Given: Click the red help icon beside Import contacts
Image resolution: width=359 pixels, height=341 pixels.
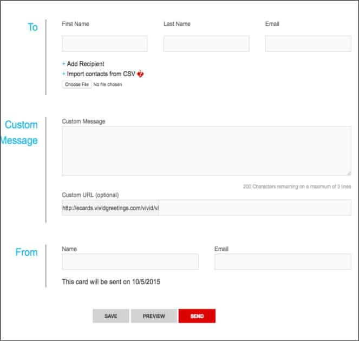Looking at the screenshot, I should point(141,74).
